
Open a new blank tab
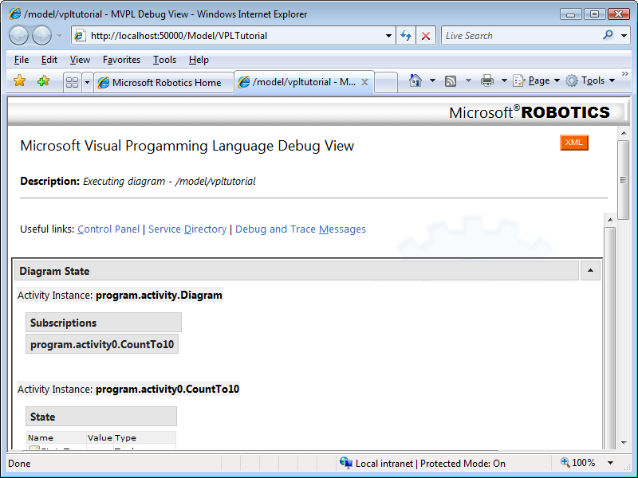click(x=386, y=83)
